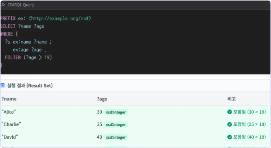Click the xsd:integer badge in Charlie row
Image resolution: width=271 pixels, height=148 pixels.
tap(116, 125)
